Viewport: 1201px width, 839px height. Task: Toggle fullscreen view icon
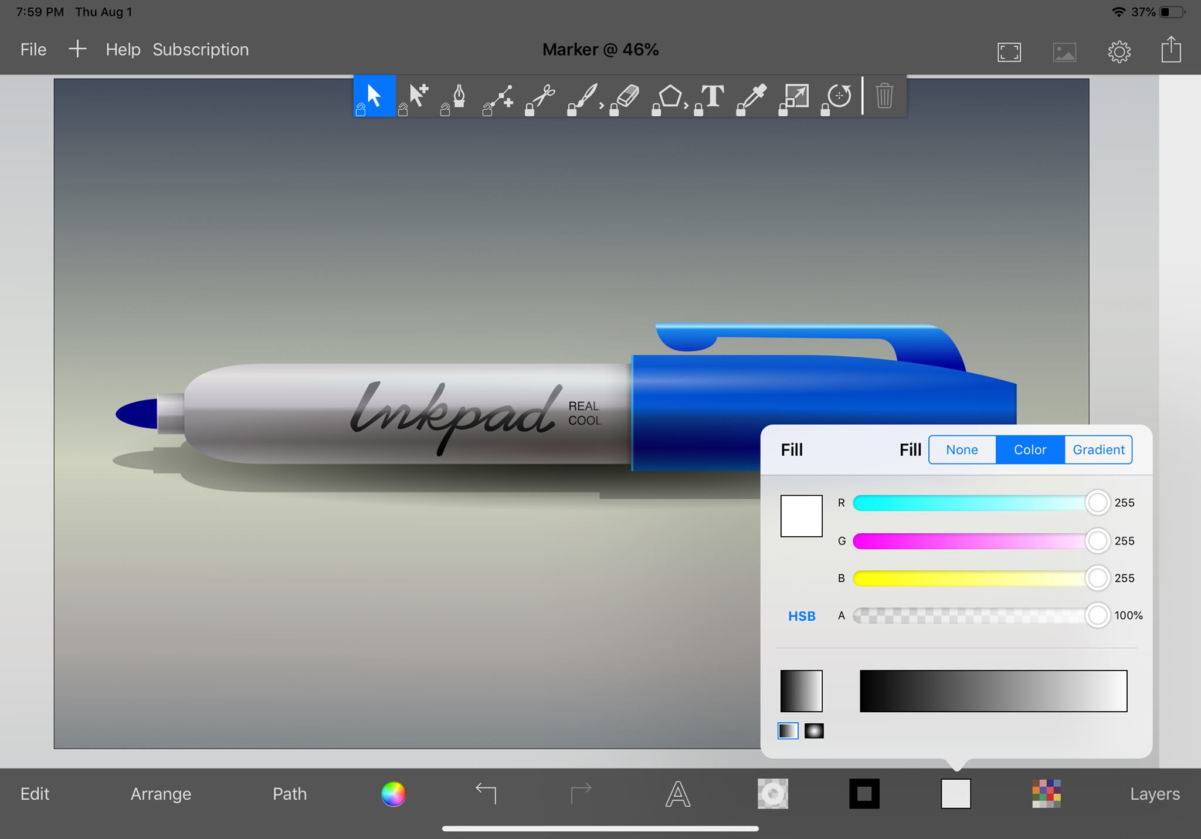1009,52
